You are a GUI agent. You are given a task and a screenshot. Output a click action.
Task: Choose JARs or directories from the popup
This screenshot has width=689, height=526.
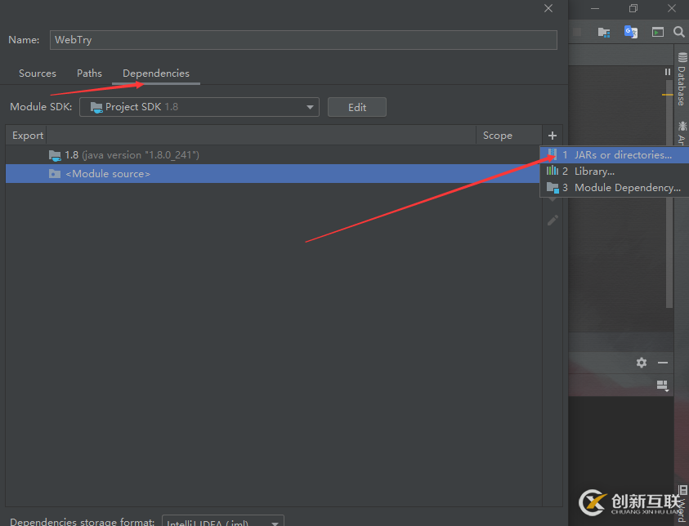tap(615, 155)
